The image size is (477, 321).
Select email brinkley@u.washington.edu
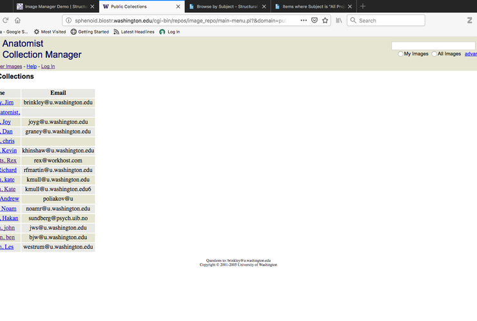click(58, 102)
